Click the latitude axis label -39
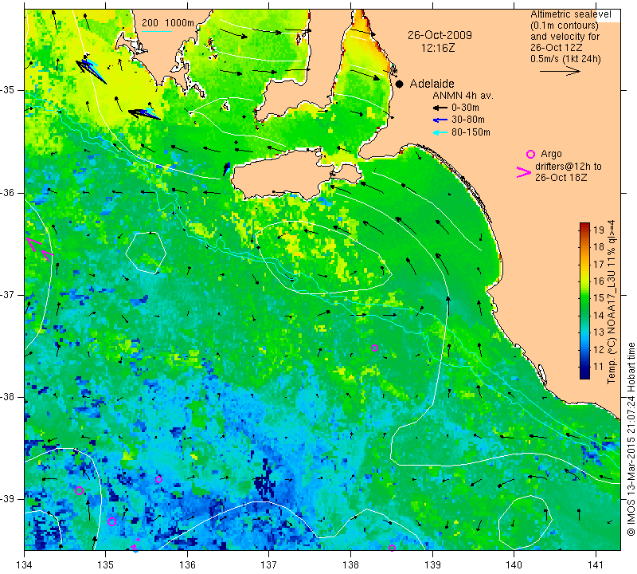637x574 pixels. click(8, 499)
